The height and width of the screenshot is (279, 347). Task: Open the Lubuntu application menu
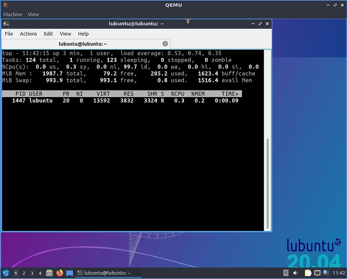click(6, 273)
